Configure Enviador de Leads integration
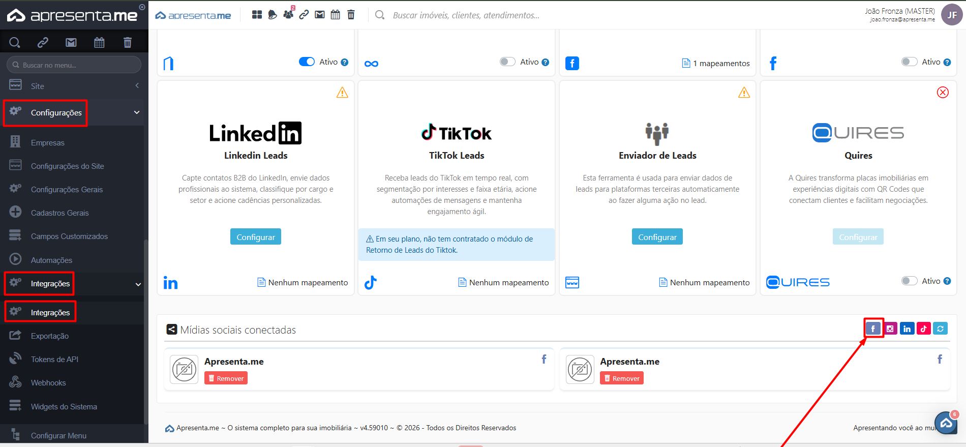The height and width of the screenshot is (447, 966). (657, 237)
